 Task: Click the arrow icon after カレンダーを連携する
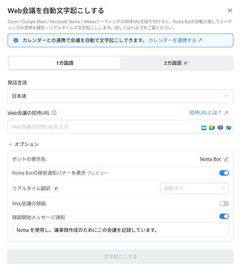coord(200,40)
